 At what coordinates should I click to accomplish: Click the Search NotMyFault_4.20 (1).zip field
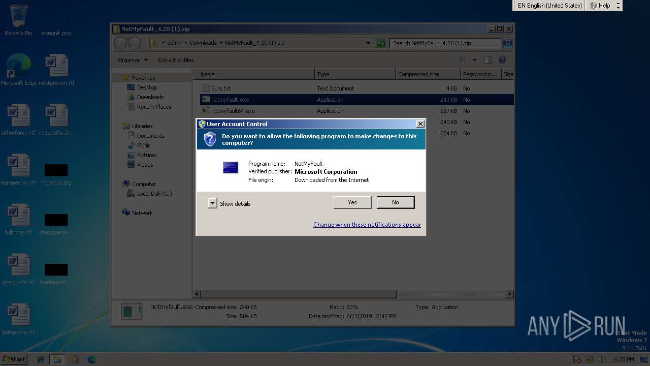445,43
